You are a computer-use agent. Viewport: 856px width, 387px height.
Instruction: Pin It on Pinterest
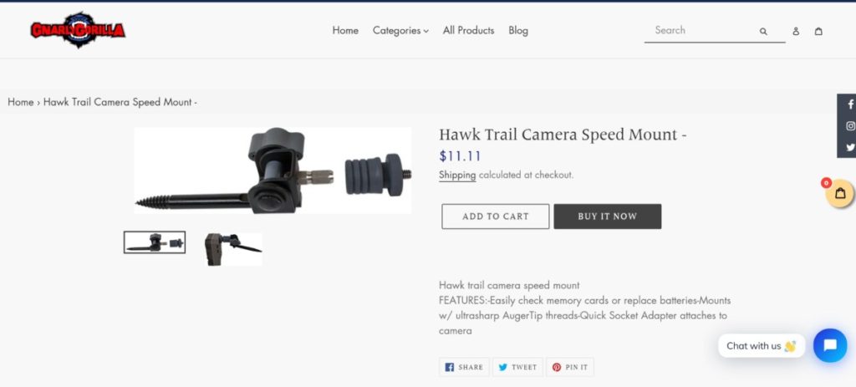click(x=570, y=367)
